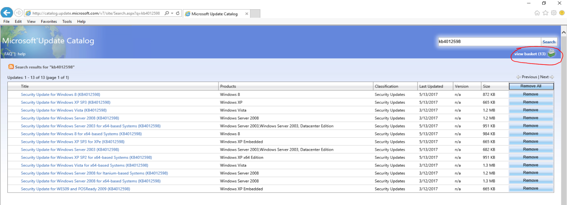Open the Help menu
The height and width of the screenshot is (205, 567).
tap(81, 21)
